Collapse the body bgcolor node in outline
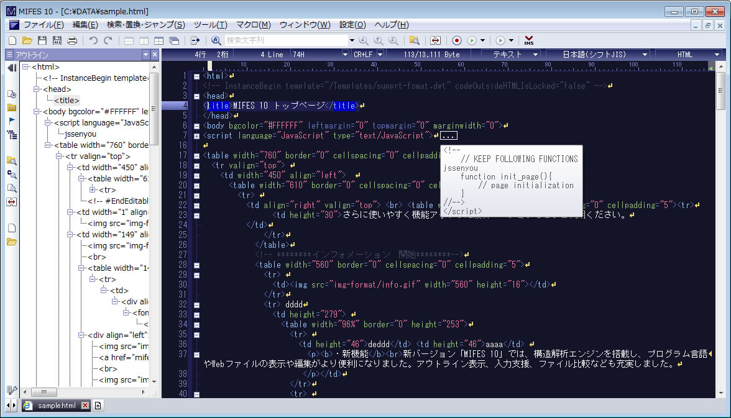The height and width of the screenshot is (418, 731). 37,111
